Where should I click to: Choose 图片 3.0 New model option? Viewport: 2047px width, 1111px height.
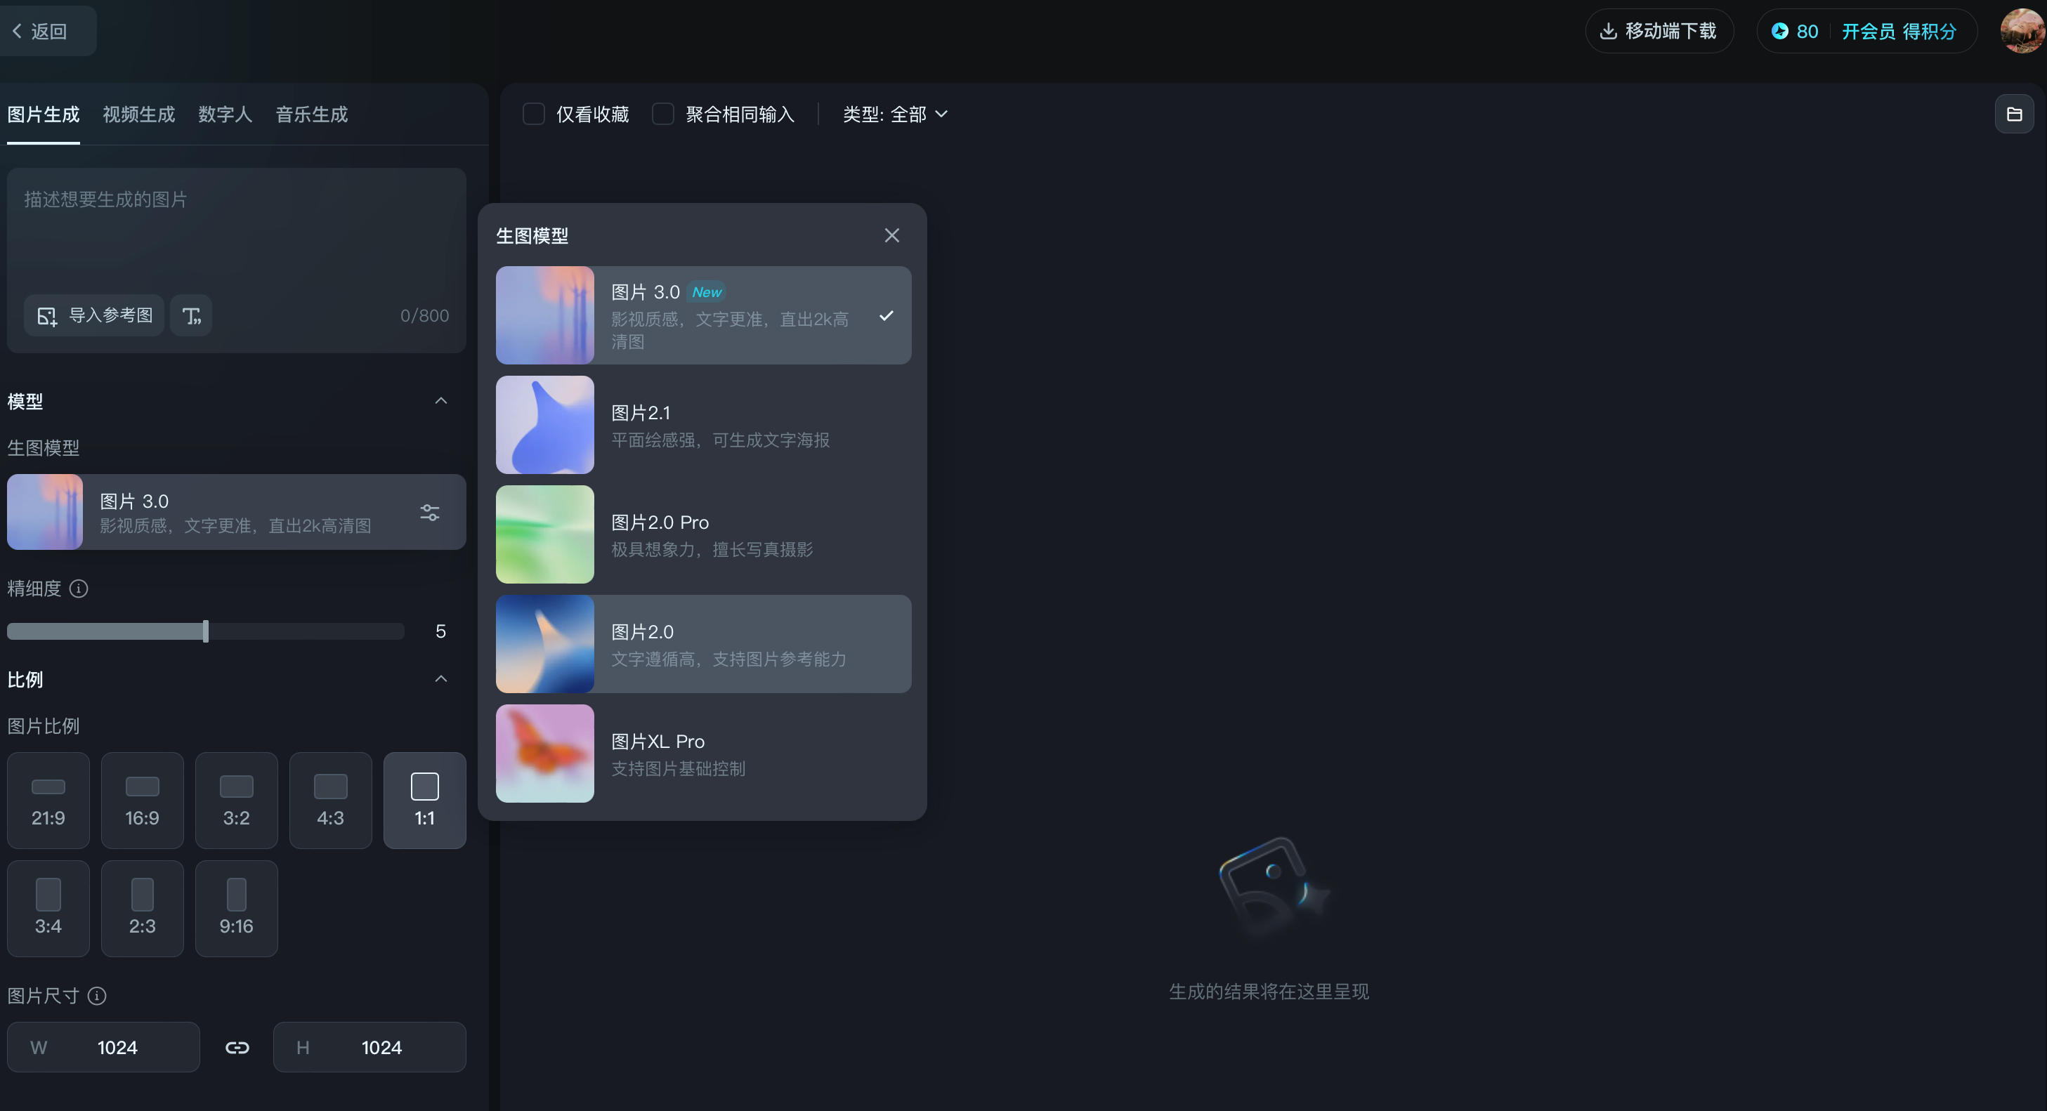[x=703, y=315]
